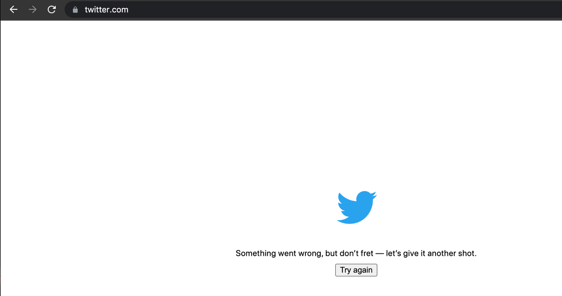Go back using the browser back arrow
This screenshot has width=562, height=296.
(14, 9)
